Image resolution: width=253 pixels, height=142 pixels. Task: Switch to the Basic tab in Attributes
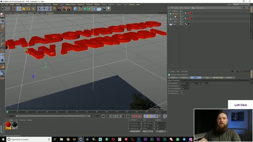[173, 78]
